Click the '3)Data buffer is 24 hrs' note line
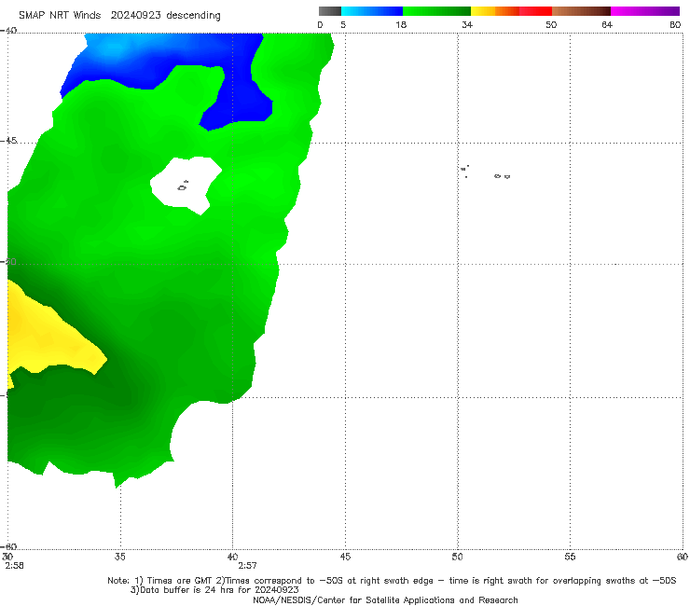690x606 pixels. (214, 590)
